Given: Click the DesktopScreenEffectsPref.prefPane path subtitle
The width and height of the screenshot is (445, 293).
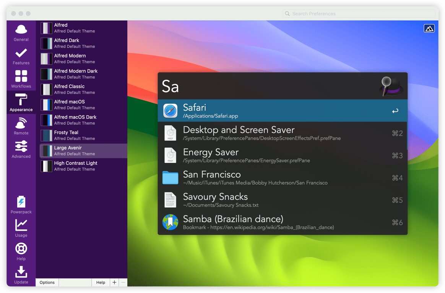Looking at the screenshot, I should click(x=262, y=138).
